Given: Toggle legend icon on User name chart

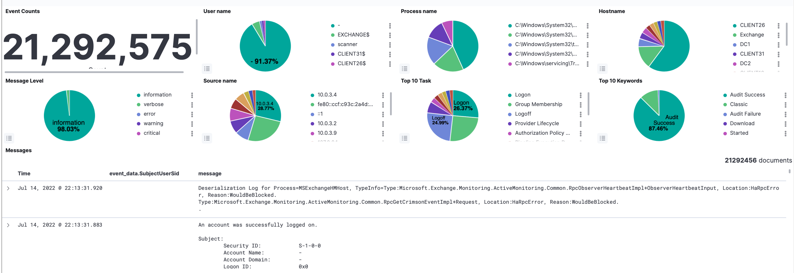Looking at the screenshot, I should (207, 69).
